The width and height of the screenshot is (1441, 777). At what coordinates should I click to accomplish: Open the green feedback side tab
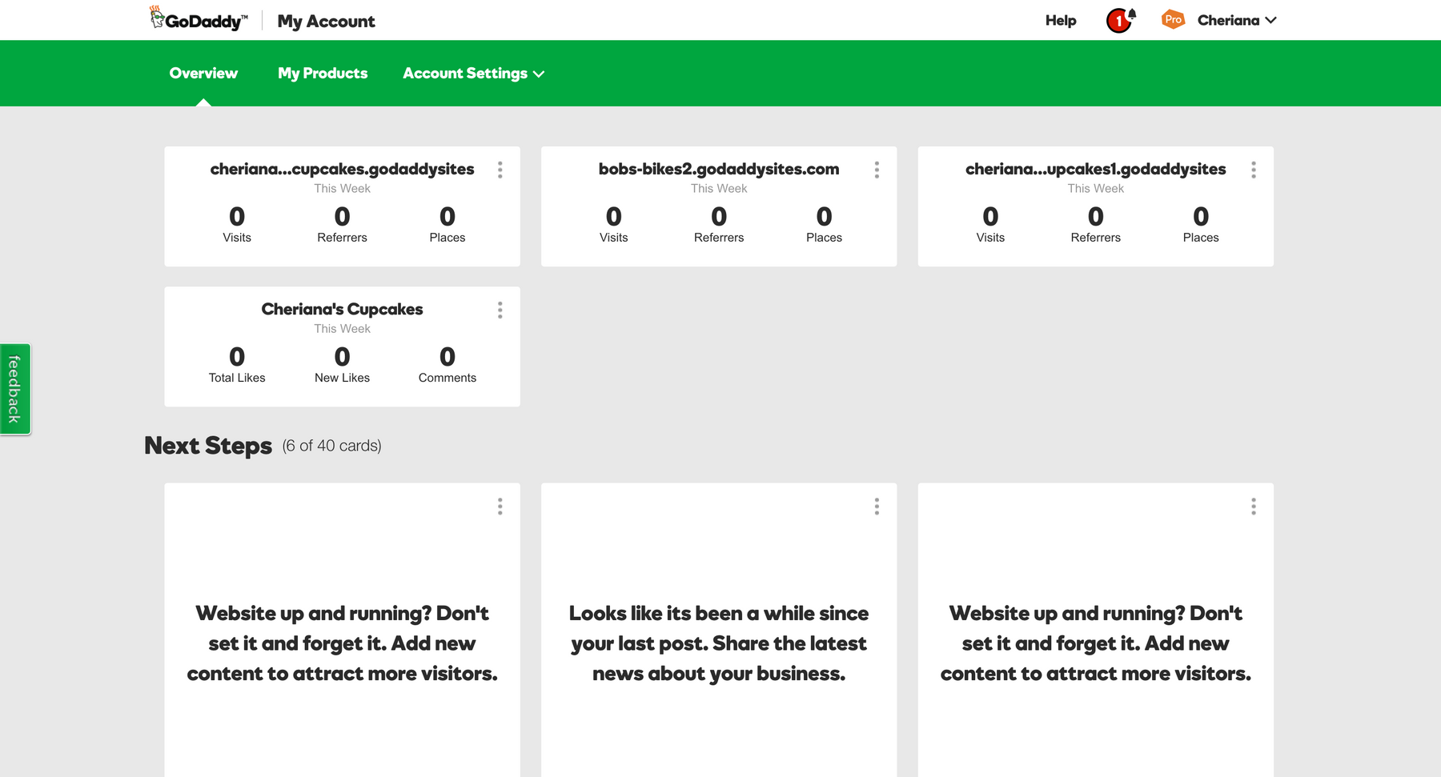14,389
